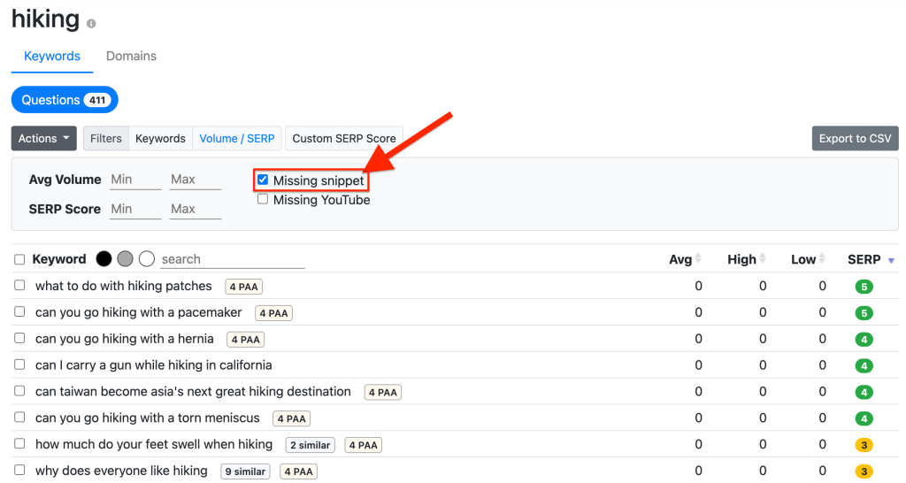Click 'can taiwan become asia's next' keyword
The height and width of the screenshot is (483, 906).
193,392
